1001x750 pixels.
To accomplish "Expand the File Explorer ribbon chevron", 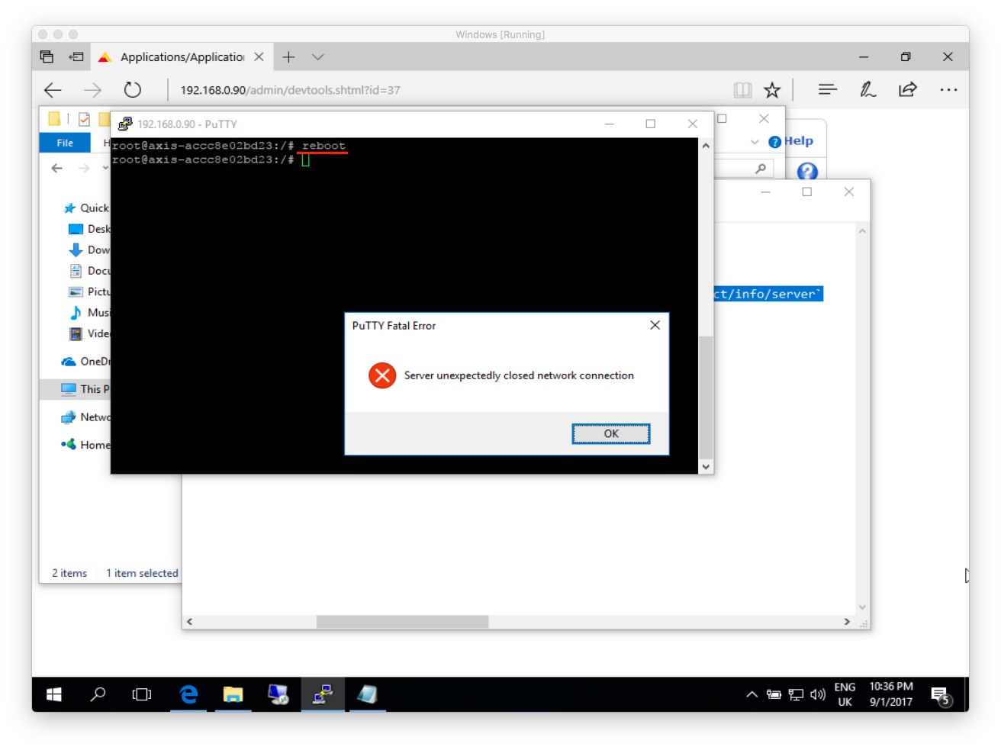I will [x=755, y=142].
